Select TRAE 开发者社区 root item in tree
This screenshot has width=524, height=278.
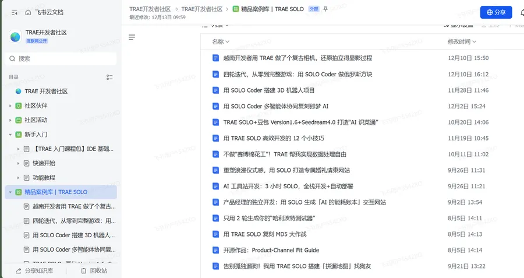(46, 92)
